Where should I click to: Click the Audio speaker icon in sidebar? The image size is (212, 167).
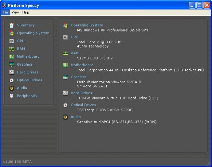click(12, 88)
